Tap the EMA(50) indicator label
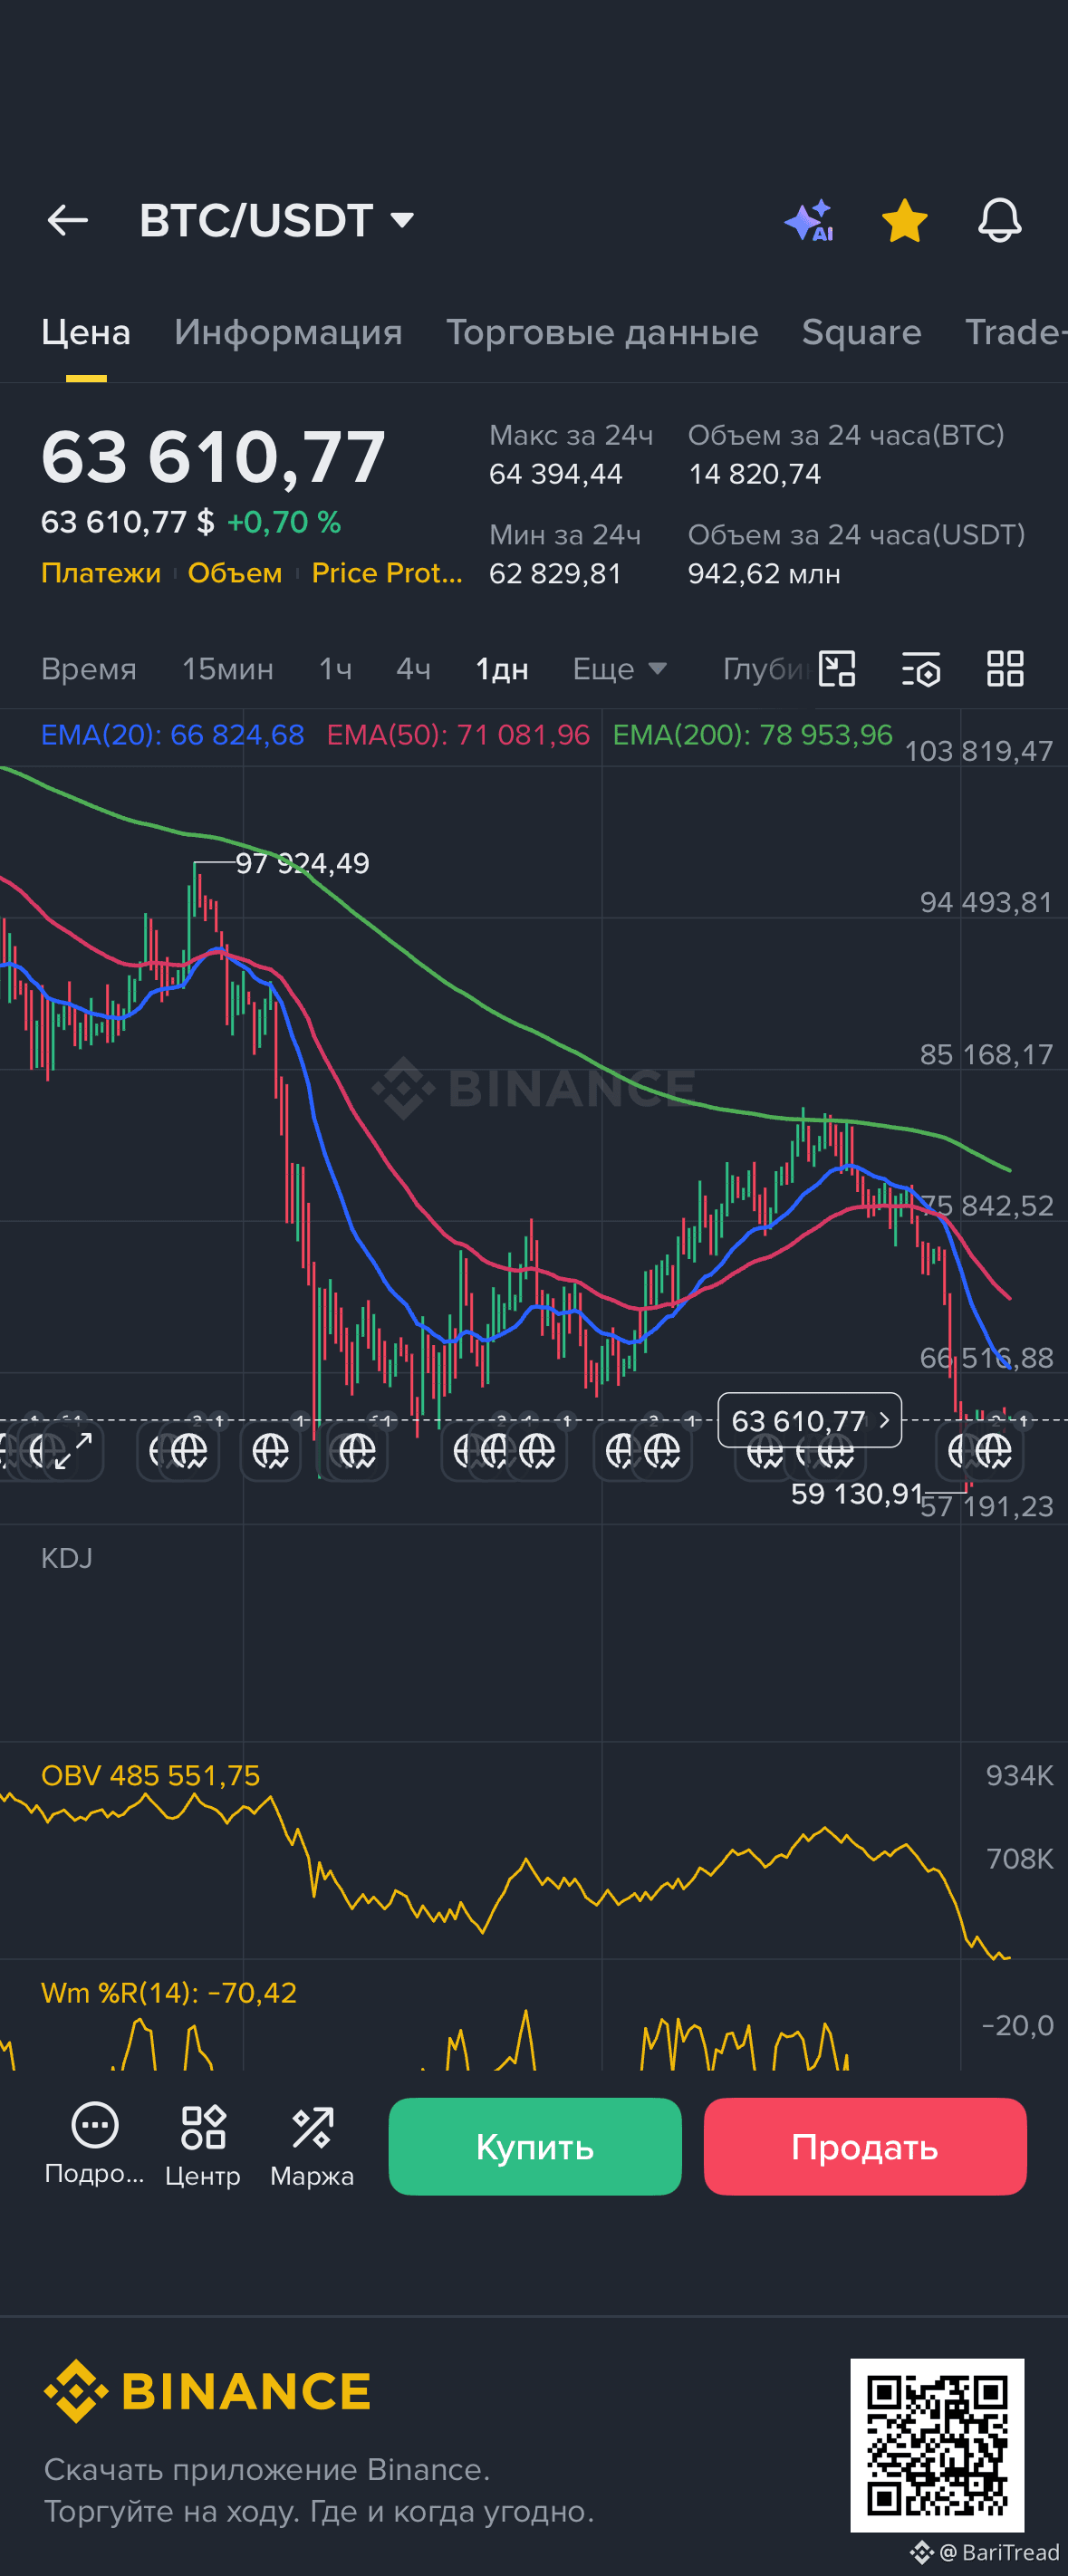 coord(458,735)
